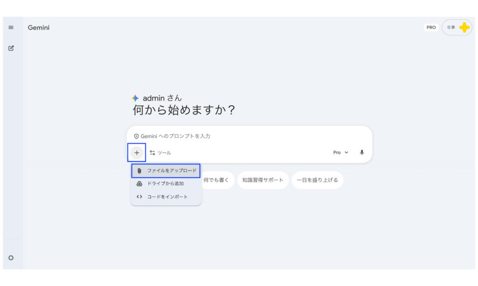The image size is (478, 286).
Task: Click the plus icon in the prompt box
Action: click(x=136, y=152)
